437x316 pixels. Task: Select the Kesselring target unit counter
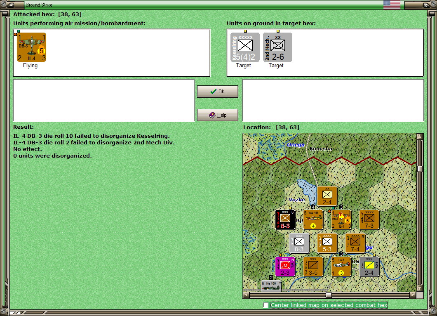point(245,47)
